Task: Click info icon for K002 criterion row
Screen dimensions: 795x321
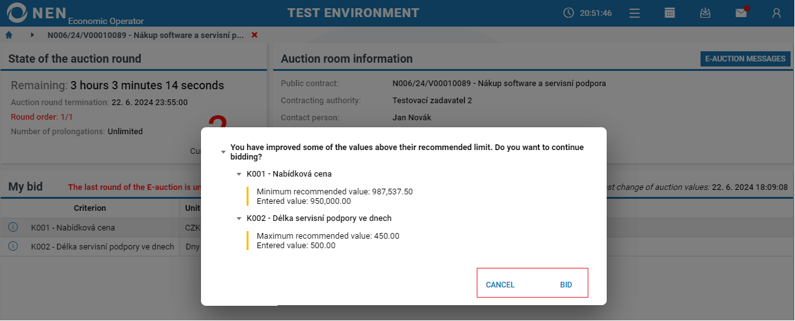Action: tap(13, 246)
